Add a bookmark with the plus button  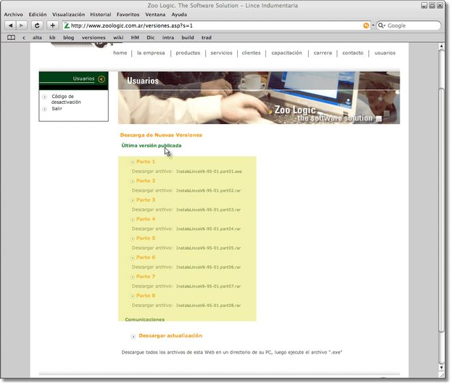pyautogui.click(x=52, y=25)
